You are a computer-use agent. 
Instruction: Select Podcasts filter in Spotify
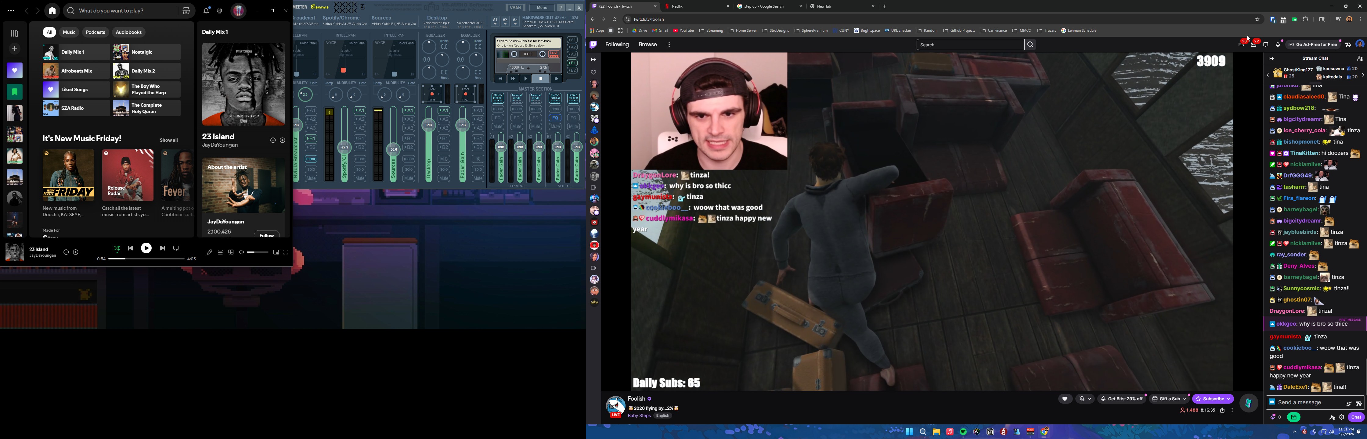[96, 32]
